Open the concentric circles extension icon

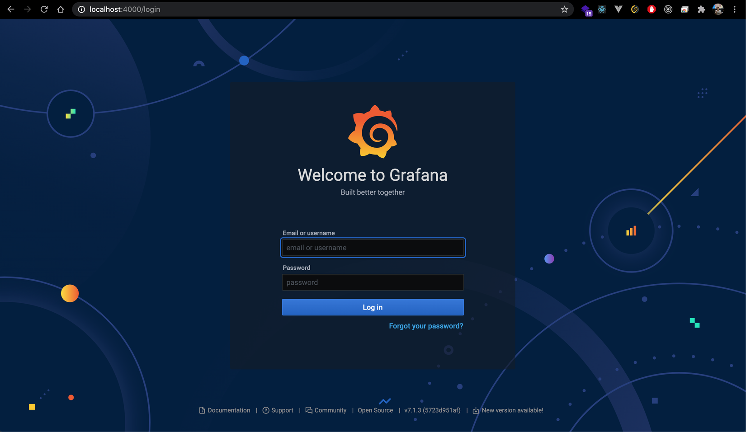coord(668,9)
